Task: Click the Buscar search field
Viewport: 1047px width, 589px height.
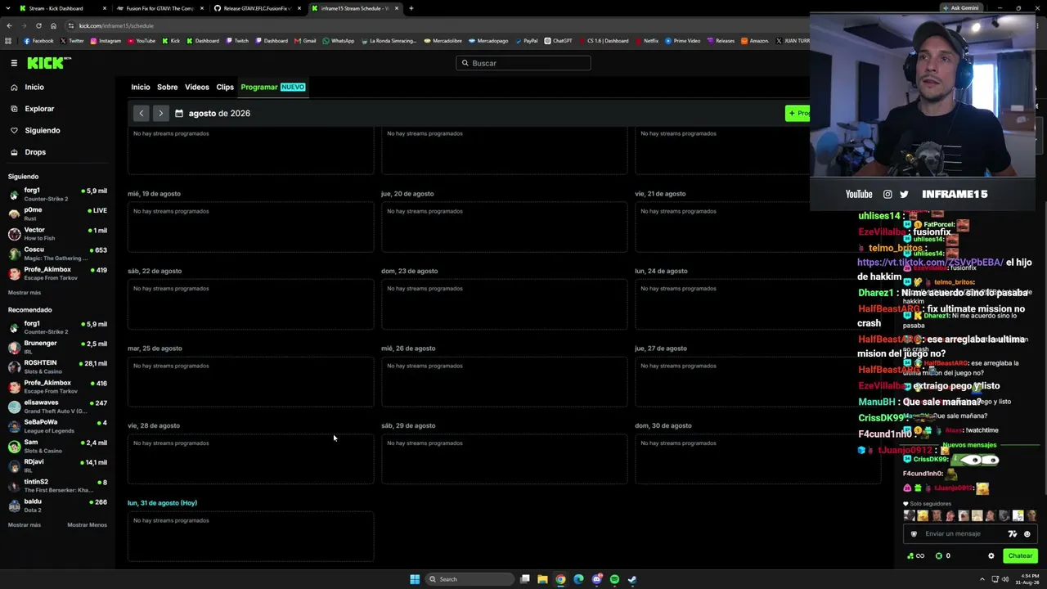Action: pyautogui.click(x=523, y=63)
